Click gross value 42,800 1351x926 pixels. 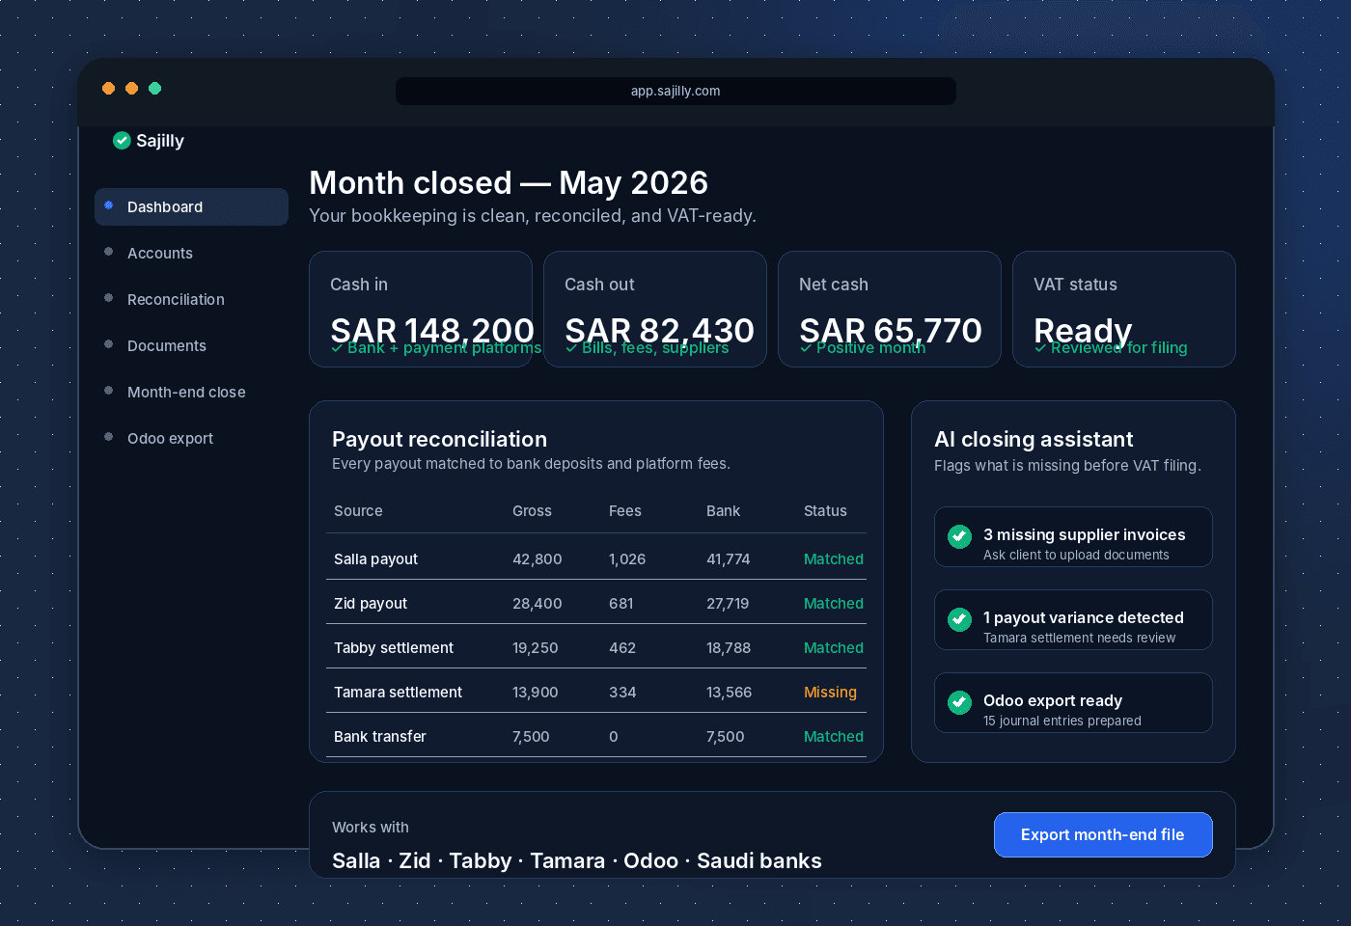click(x=538, y=559)
